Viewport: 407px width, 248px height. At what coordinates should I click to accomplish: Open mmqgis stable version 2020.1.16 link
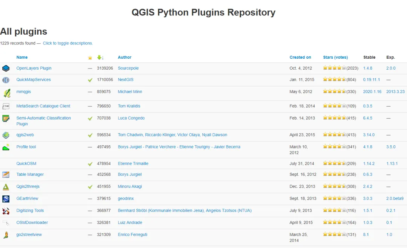click(x=372, y=92)
